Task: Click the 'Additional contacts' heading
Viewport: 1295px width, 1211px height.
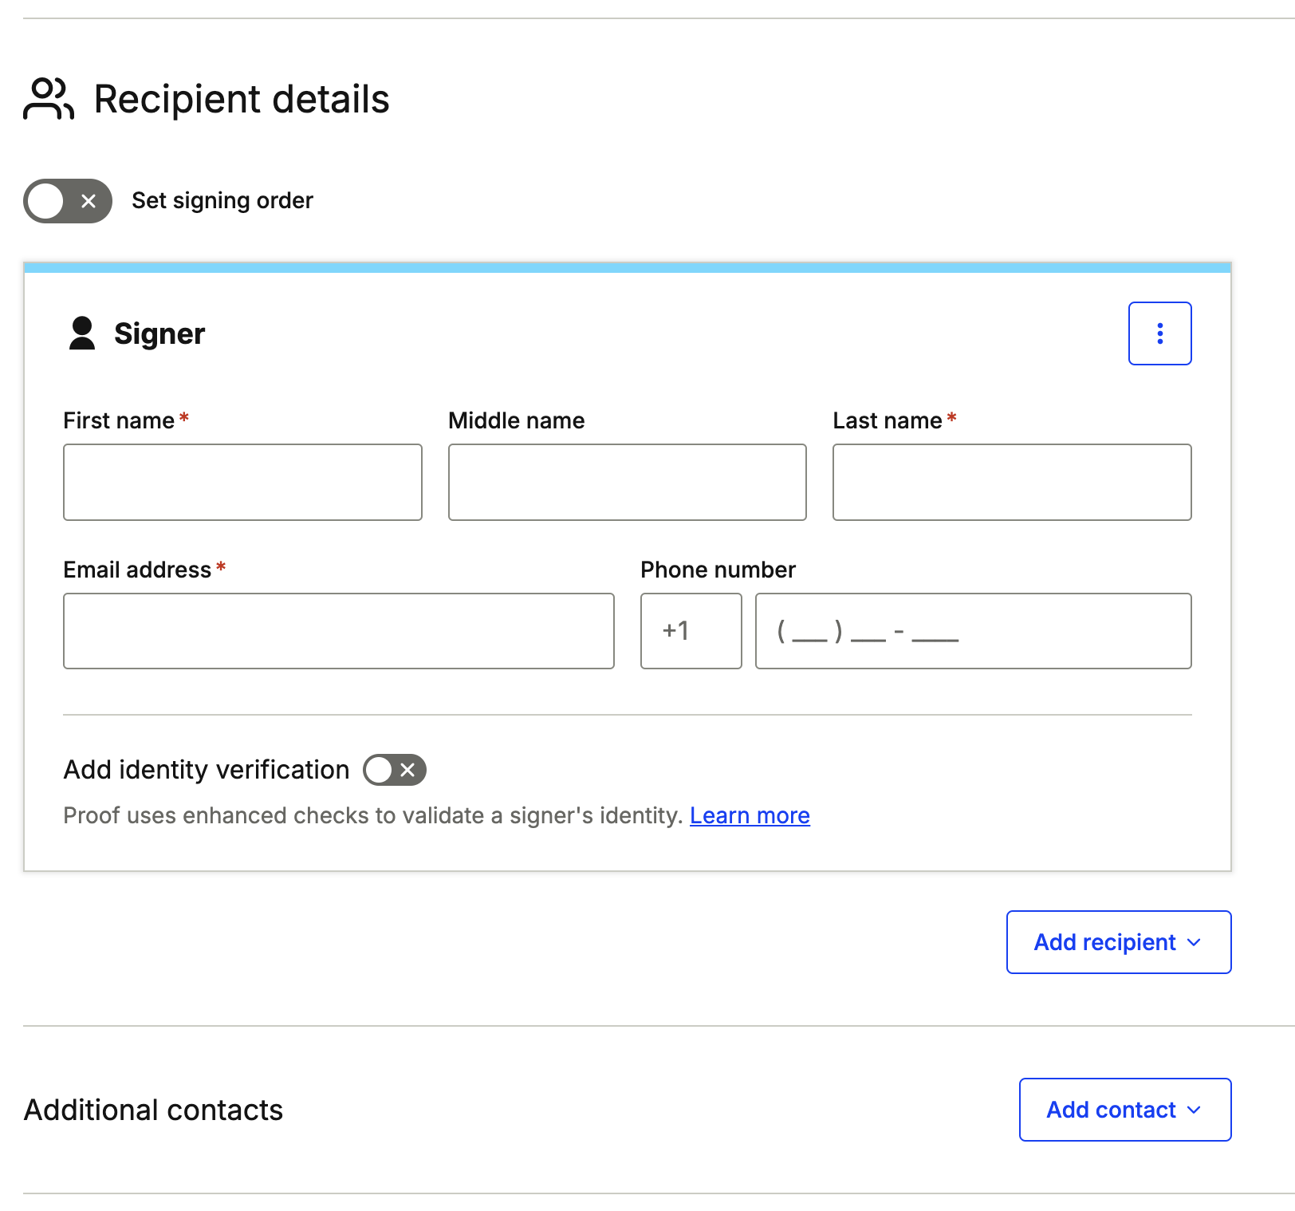Action: click(153, 1110)
